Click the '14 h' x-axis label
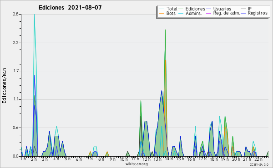Image resolution: width=273 pixels, height=168 pixels. 169,159
